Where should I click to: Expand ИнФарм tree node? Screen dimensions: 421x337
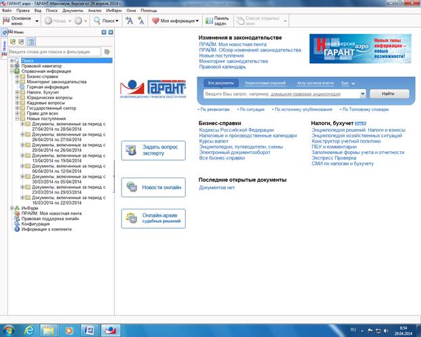click(11, 208)
